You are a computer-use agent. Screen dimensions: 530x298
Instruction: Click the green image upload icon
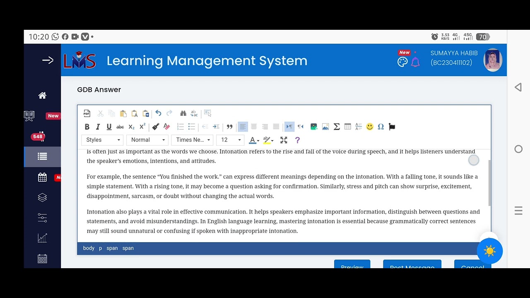click(314, 127)
